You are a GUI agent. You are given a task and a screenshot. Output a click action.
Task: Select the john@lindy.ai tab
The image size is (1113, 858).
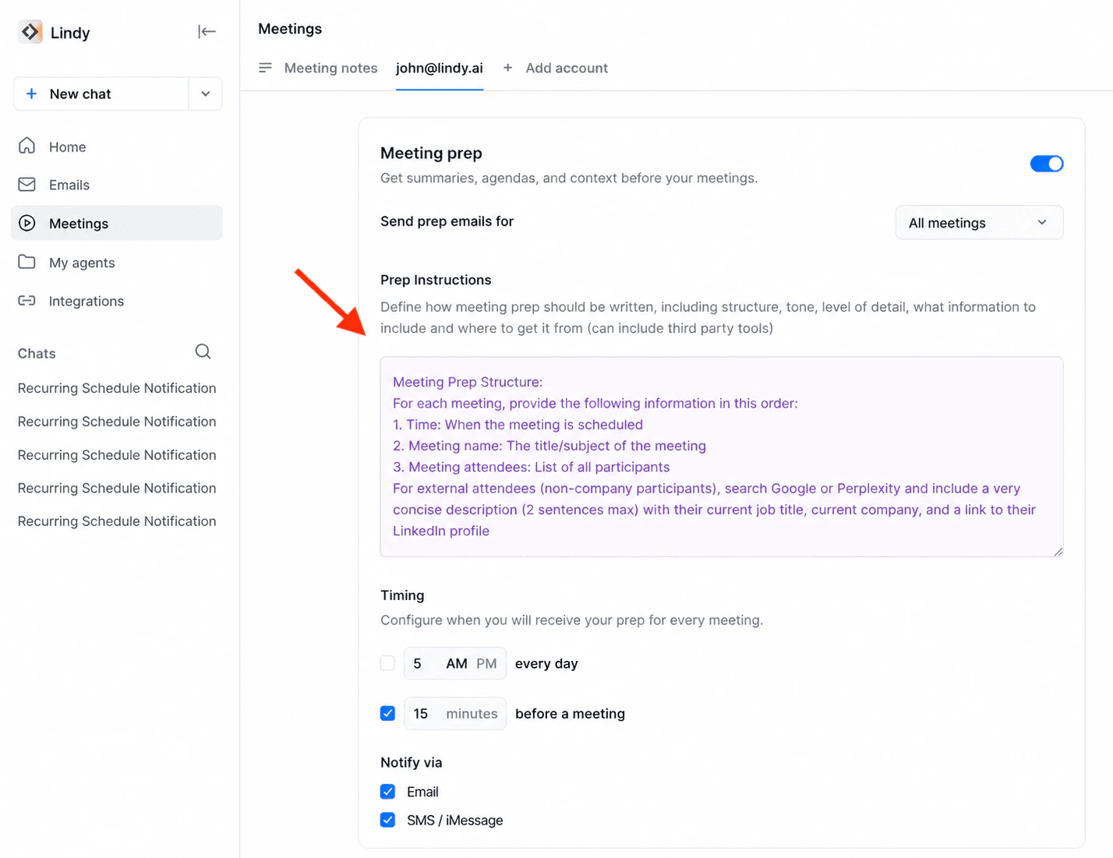pos(440,68)
